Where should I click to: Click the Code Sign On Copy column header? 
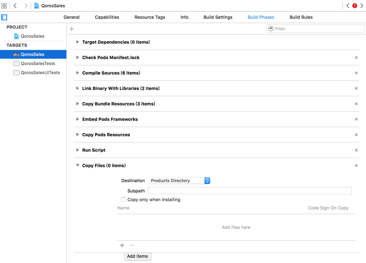point(328,208)
